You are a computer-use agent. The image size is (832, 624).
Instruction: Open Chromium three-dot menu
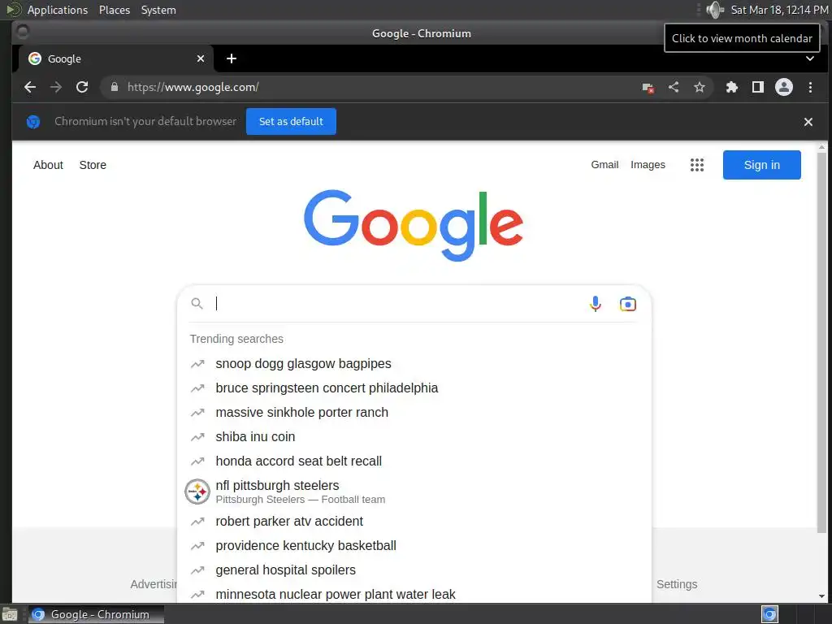[x=810, y=87]
